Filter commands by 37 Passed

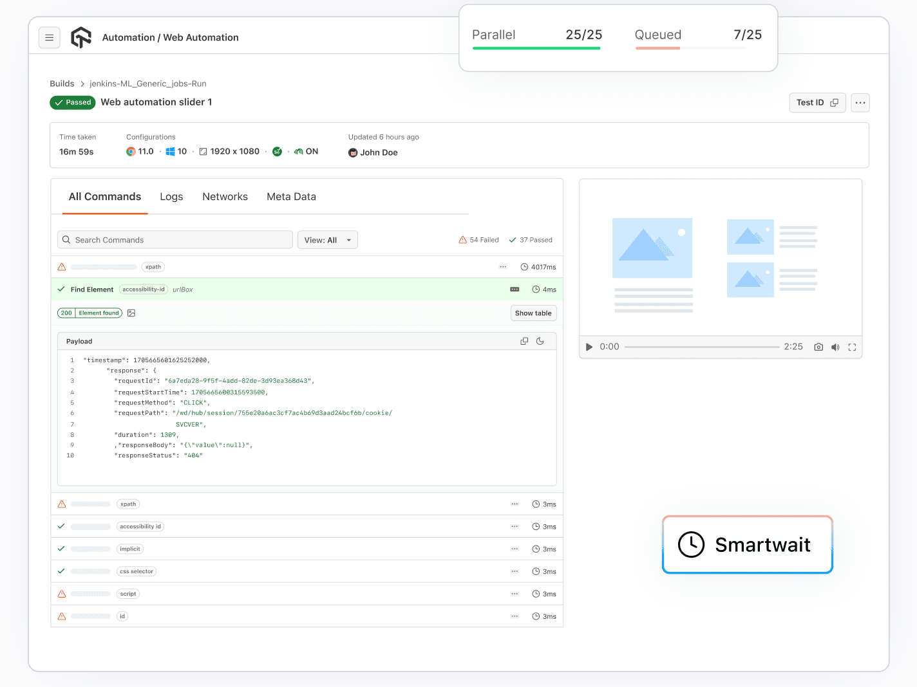[x=530, y=239]
